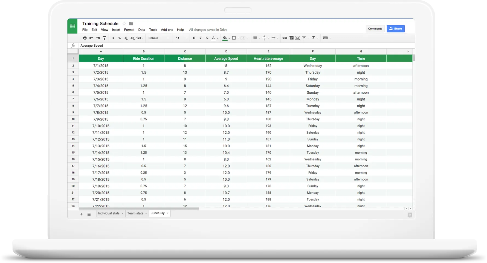The width and height of the screenshot is (487, 263).
Task: Open the font size 11 dropdown
Action: tap(182, 38)
